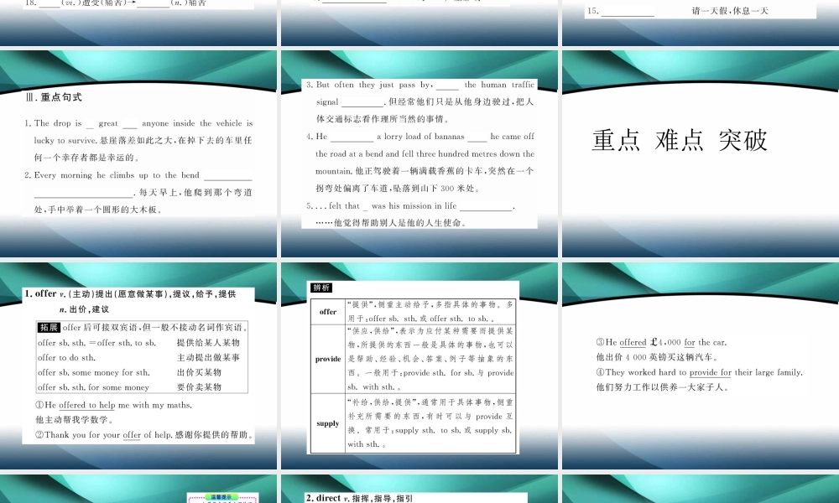
Task: Click the meaning '出价买某物'
Action: point(199,372)
